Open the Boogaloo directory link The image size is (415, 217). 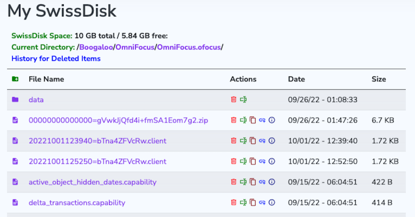pos(96,47)
